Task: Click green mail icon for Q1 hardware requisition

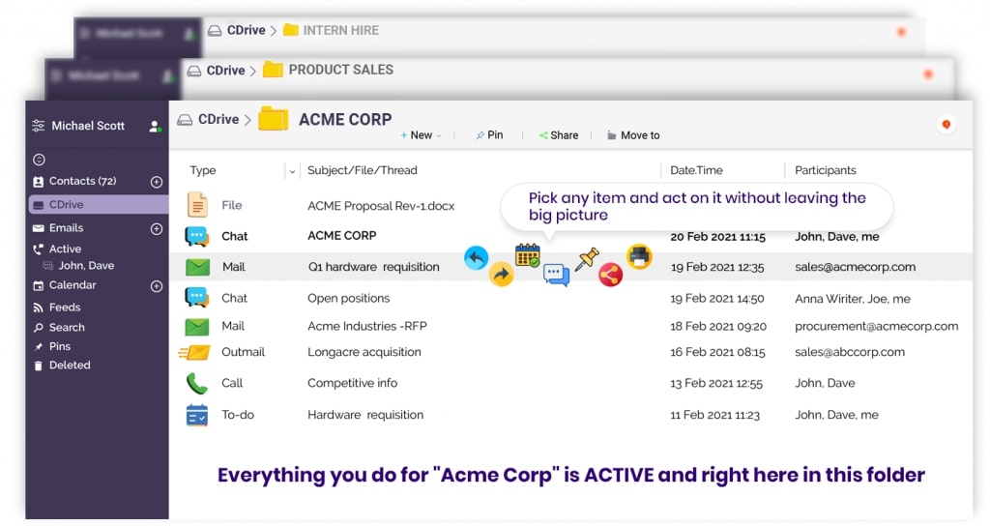Action: [197, 266]
